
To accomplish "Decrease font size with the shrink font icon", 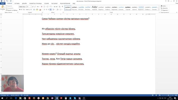I will coord(35,7).
